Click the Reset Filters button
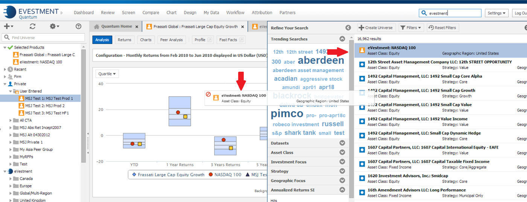 [x=442, y=28]
